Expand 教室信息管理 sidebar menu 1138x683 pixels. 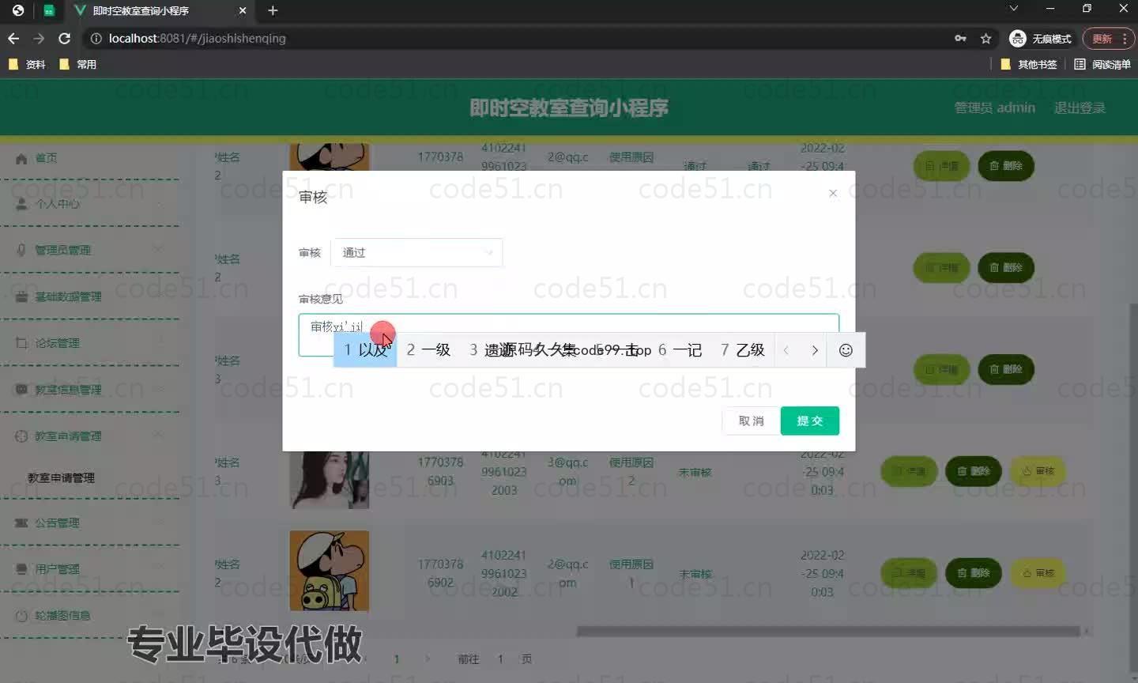point(89,390)
